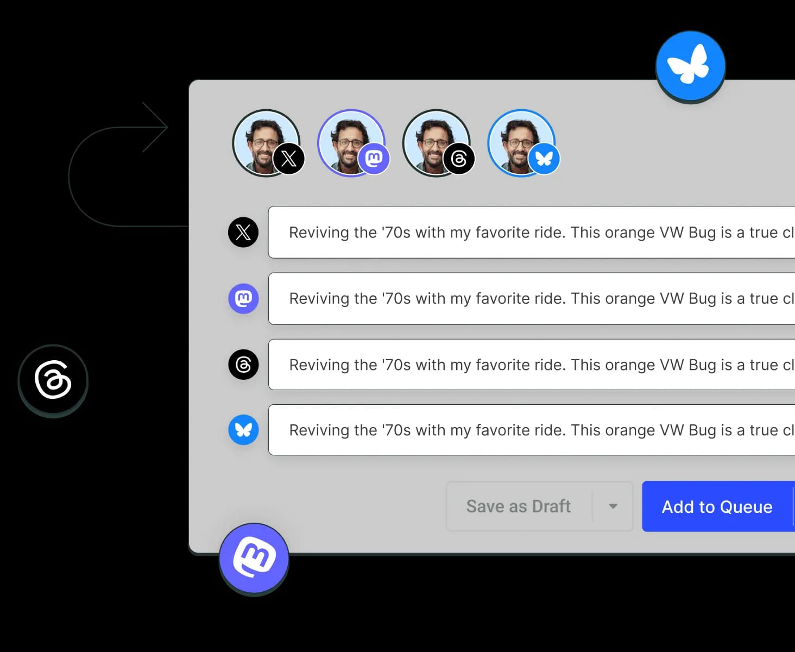The image size is (795, 652).
Task: Click the Threads logo on the left side
Action: pyautogui.click(x=53, y=381)
